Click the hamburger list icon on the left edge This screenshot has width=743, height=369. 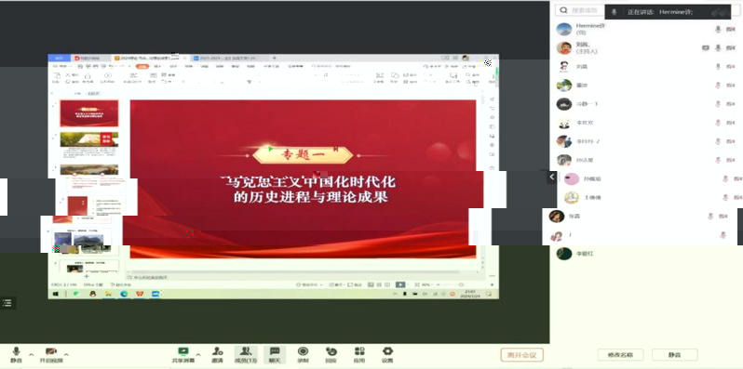(7, 303)
